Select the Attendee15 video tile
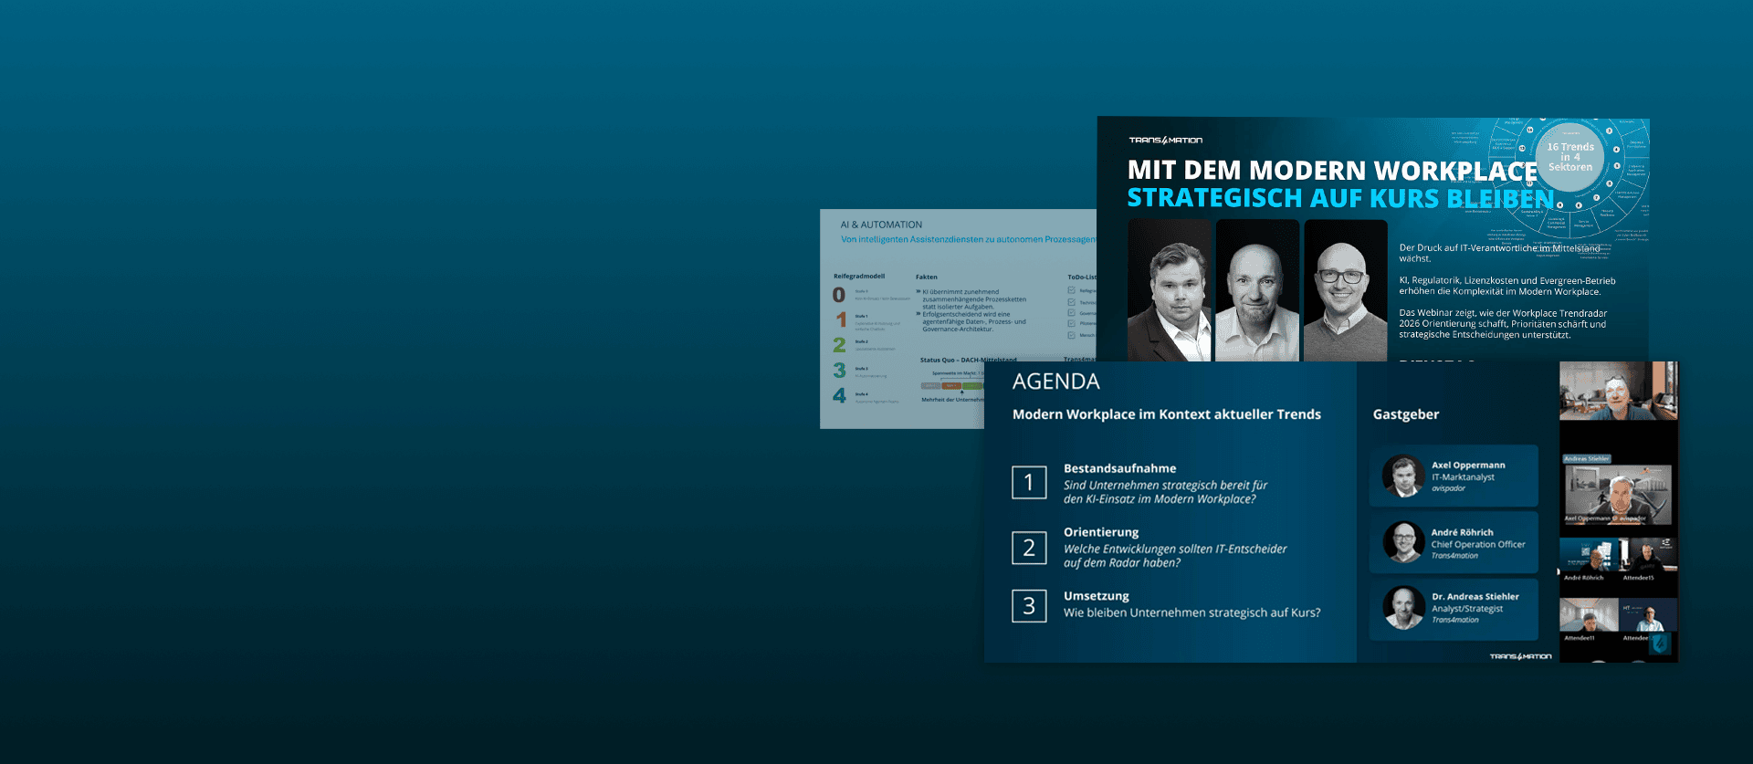Viewport: 1753px width, 764px height. (x=1646, y=558)
